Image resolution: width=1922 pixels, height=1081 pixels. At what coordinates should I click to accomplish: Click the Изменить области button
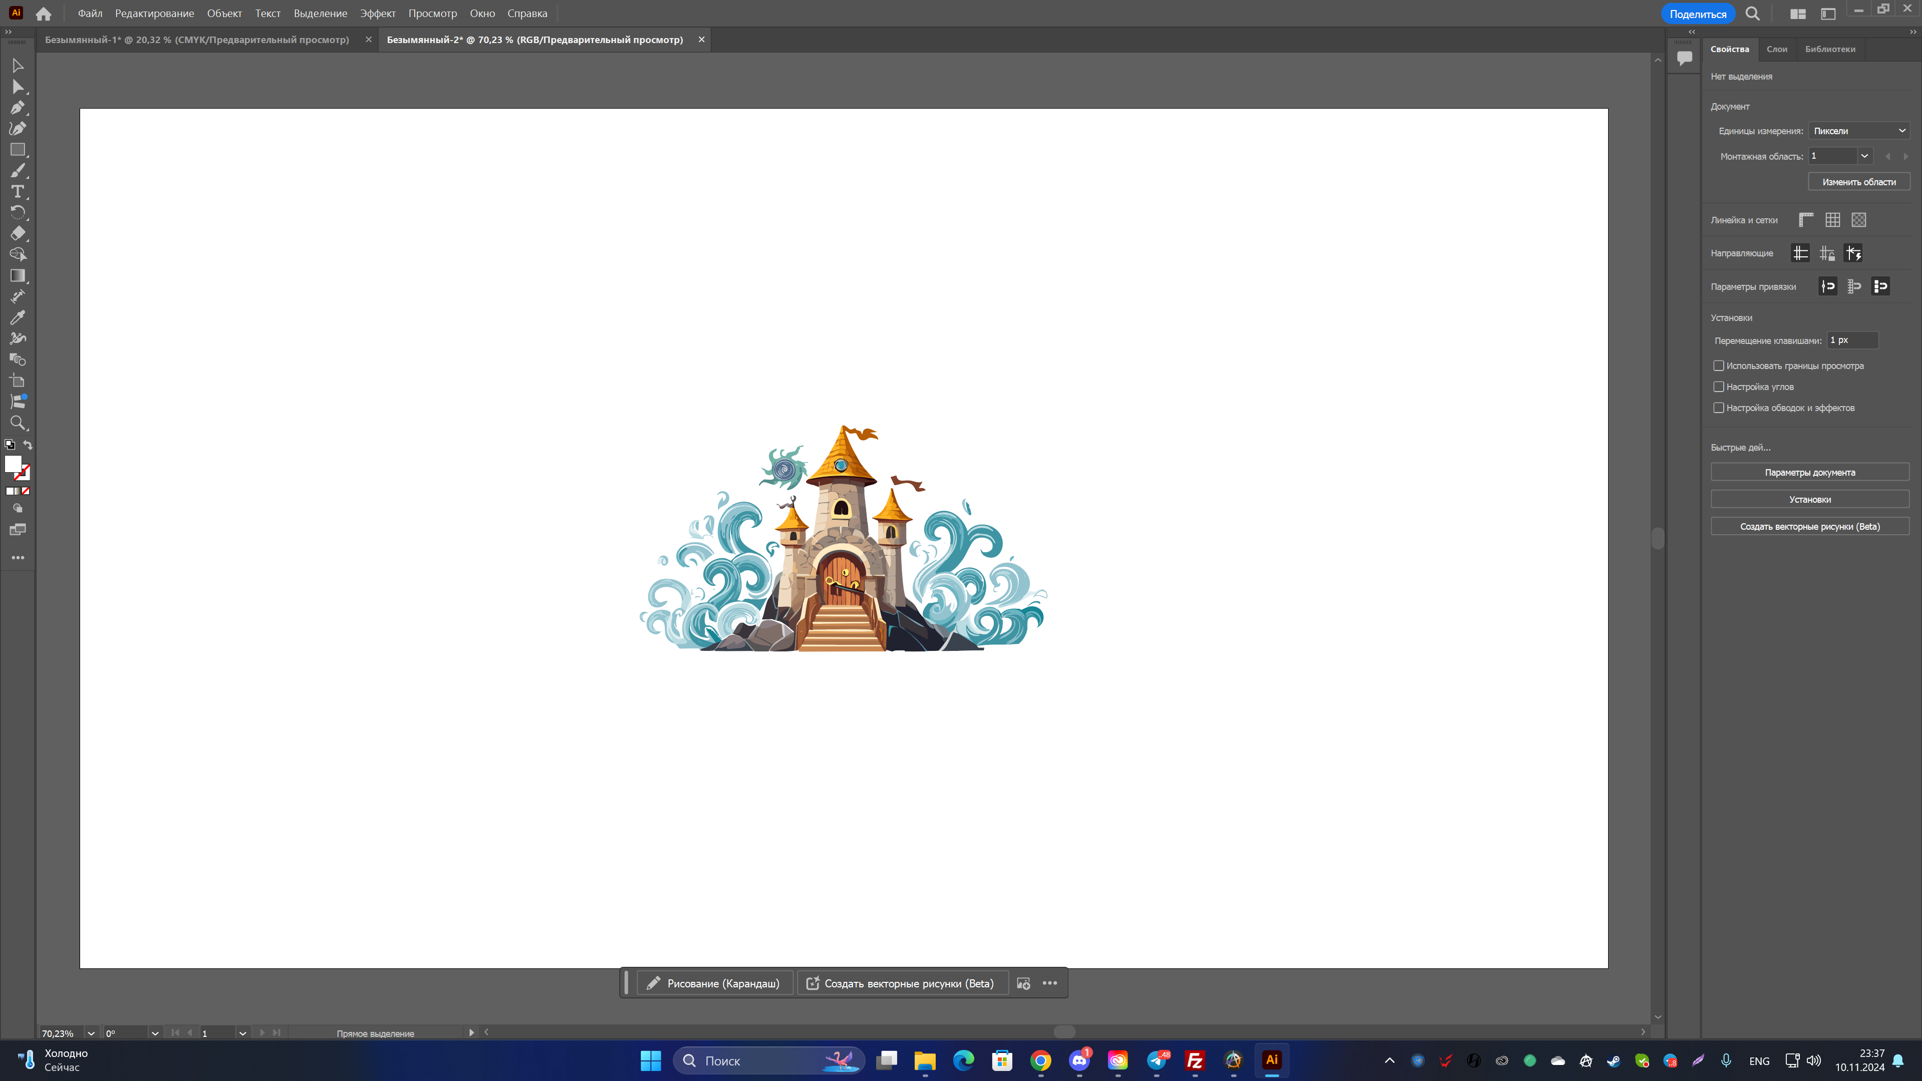pos(1858,182)
